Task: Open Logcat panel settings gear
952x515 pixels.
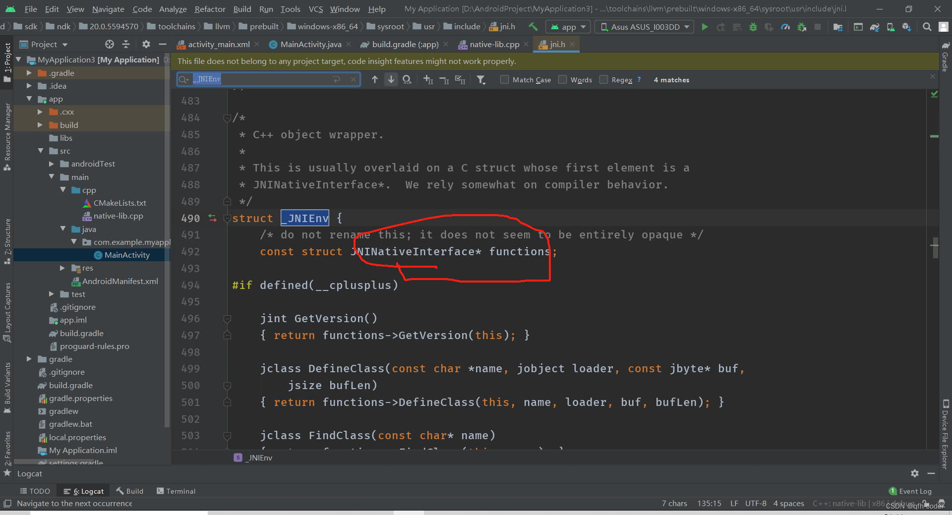Action: click(x=915, y=473)
